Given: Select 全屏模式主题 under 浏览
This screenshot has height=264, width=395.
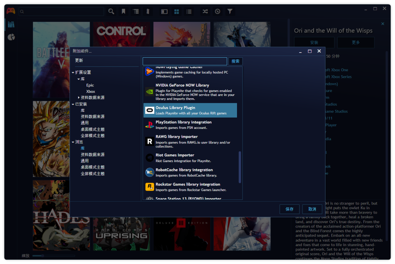Looking at the screenshot, I should point(93,174).
